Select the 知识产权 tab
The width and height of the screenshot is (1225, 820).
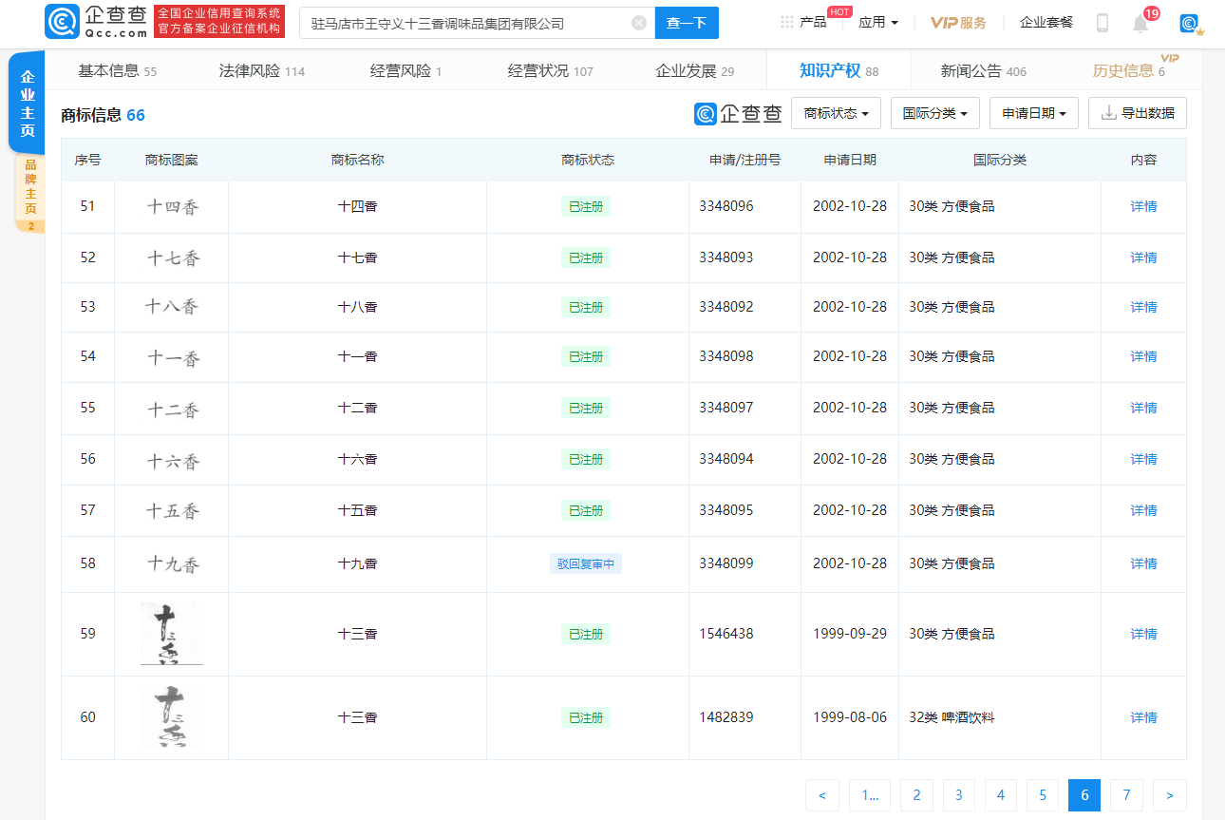[x=839, y=70]
